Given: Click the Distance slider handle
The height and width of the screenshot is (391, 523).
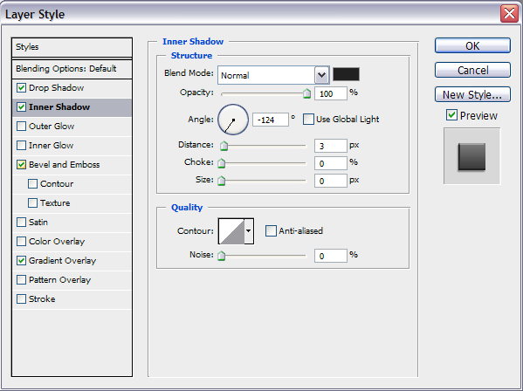Looking at the screenshot, I should point(224,146).
